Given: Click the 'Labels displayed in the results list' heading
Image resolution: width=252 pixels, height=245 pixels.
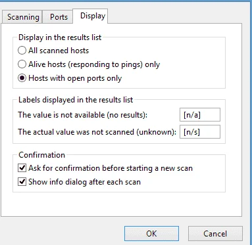Looking at the screenshot, I should pyautogui.click(x=76, y=100).
